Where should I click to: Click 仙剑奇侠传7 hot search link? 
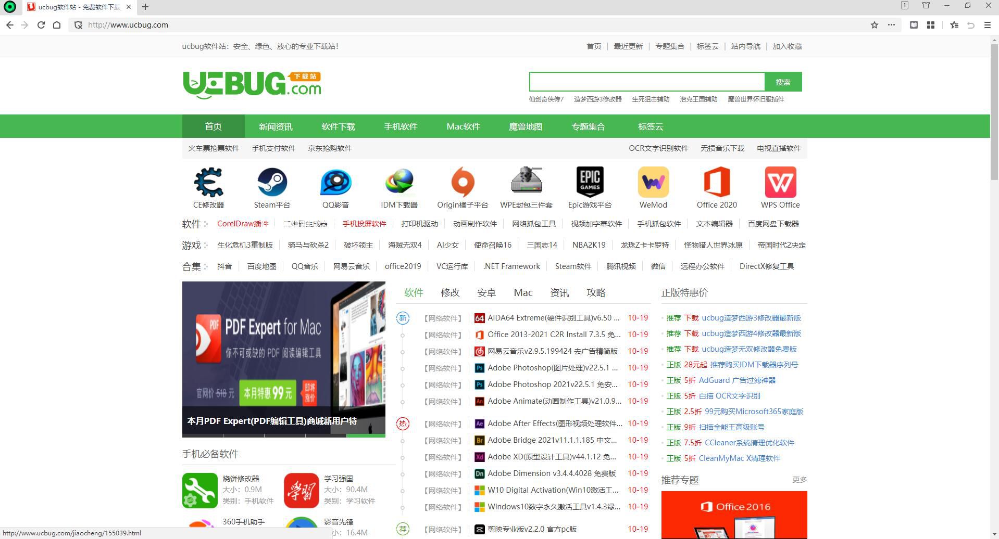pos(546,99)
